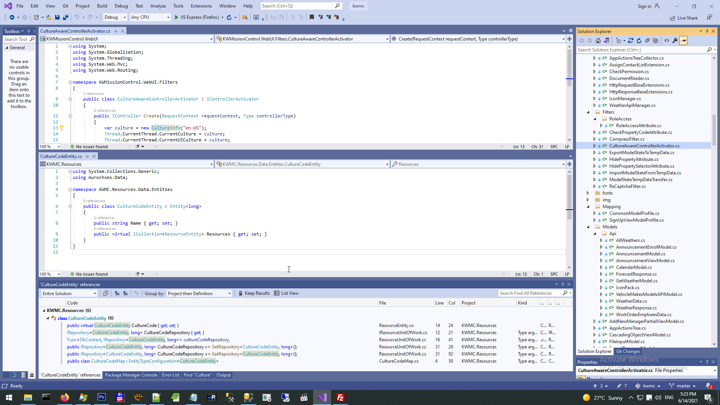This screenshot has height=405, width=720.
Task: Open Solution Explorer properties wrench icon
Action: 675,40
